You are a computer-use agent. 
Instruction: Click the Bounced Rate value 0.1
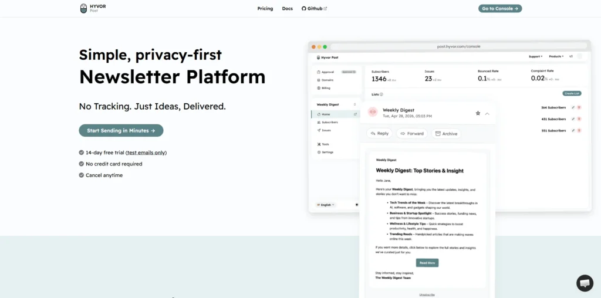(x=482, y=79)
